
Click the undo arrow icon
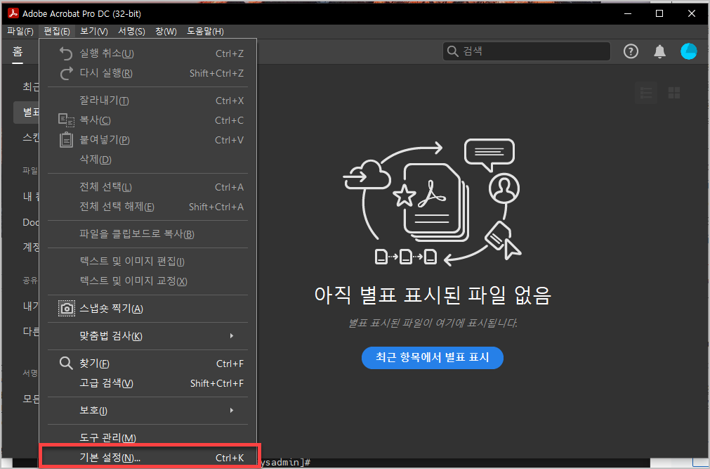(66, 53)
